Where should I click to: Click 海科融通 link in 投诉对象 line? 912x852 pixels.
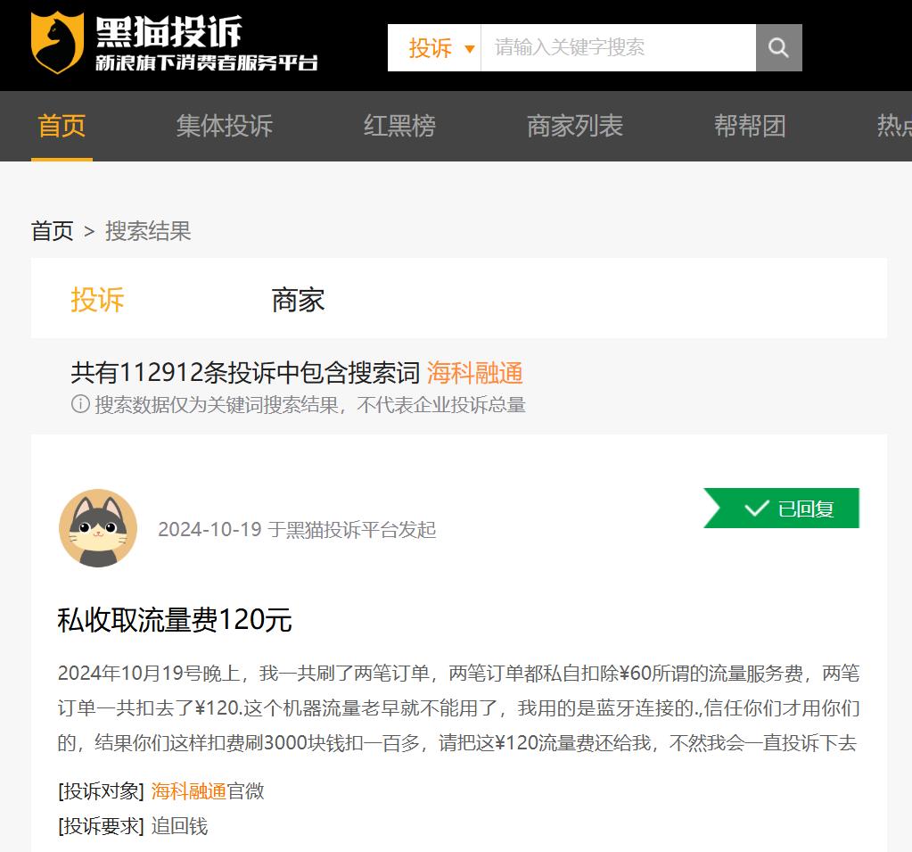(x=188, y=791)
